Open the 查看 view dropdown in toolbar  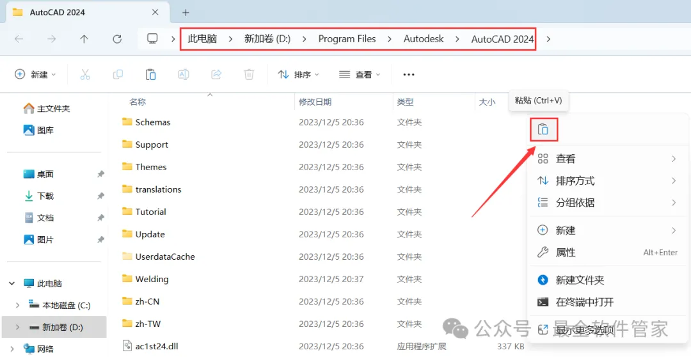point(360,74)
